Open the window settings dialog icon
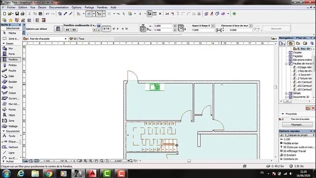 (x=58, y=29)
